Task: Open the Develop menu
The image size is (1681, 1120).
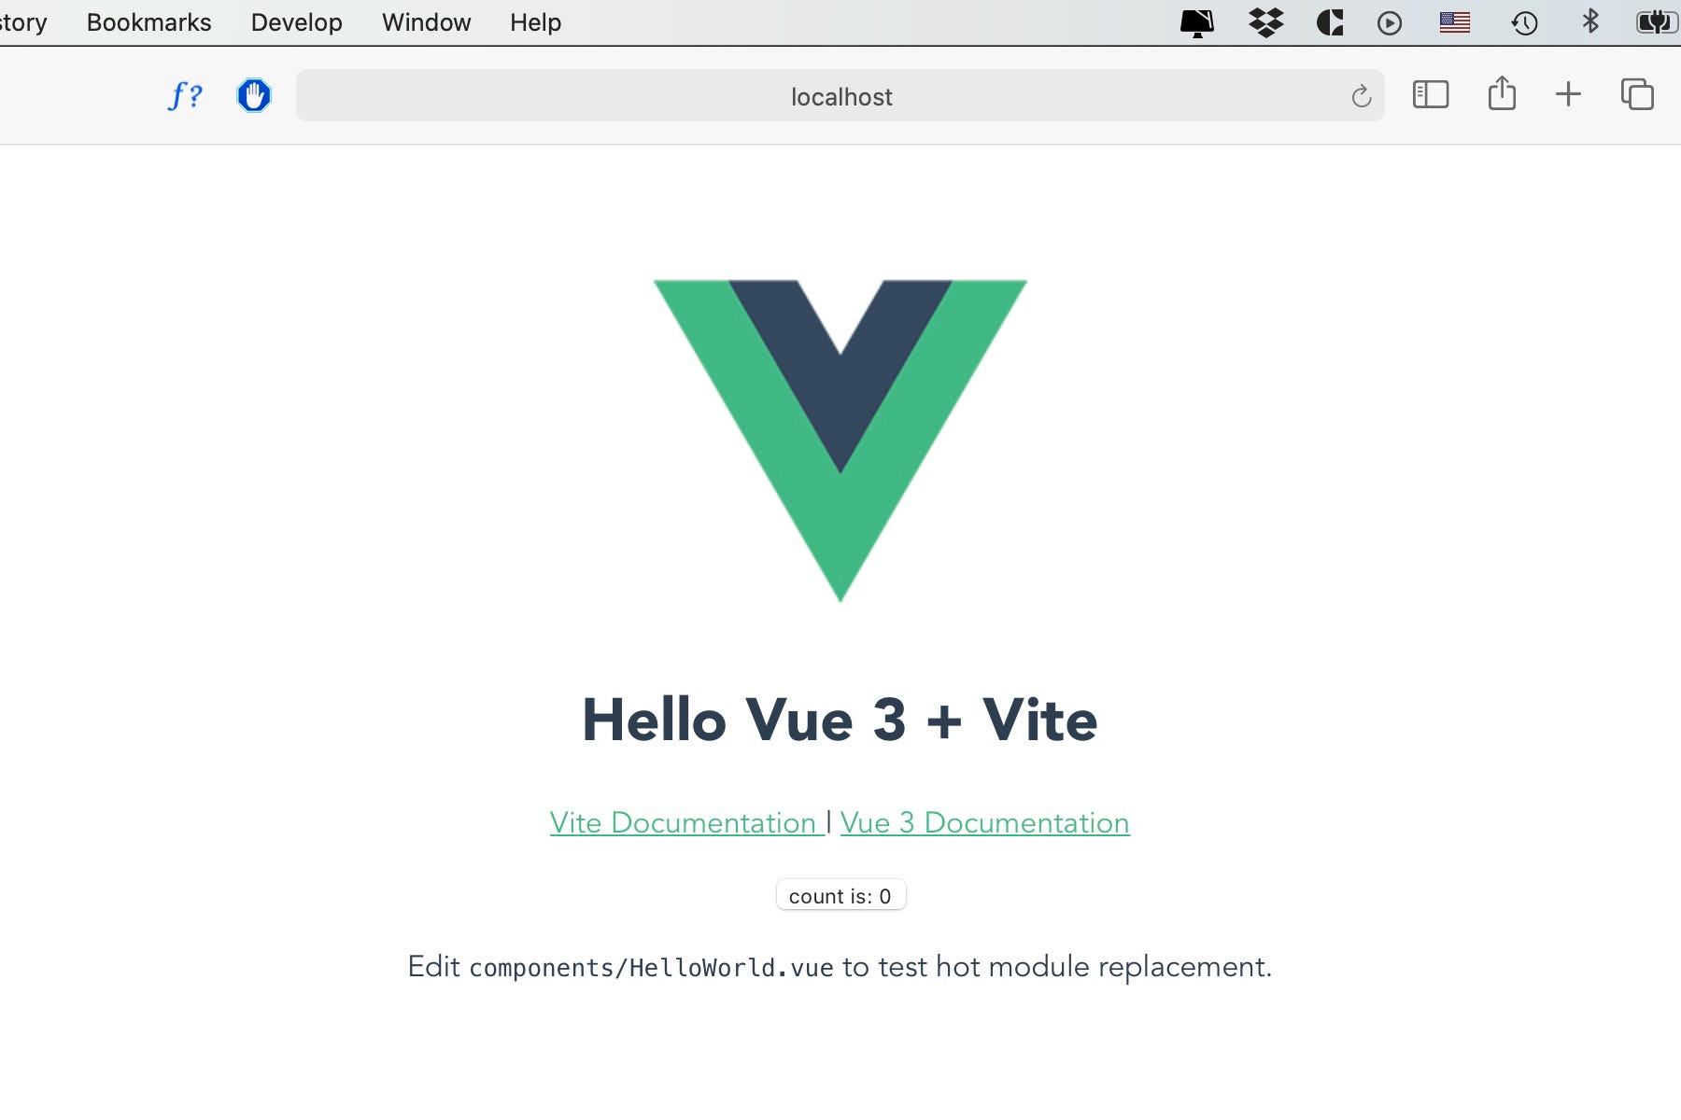Action: click(297, 22)
